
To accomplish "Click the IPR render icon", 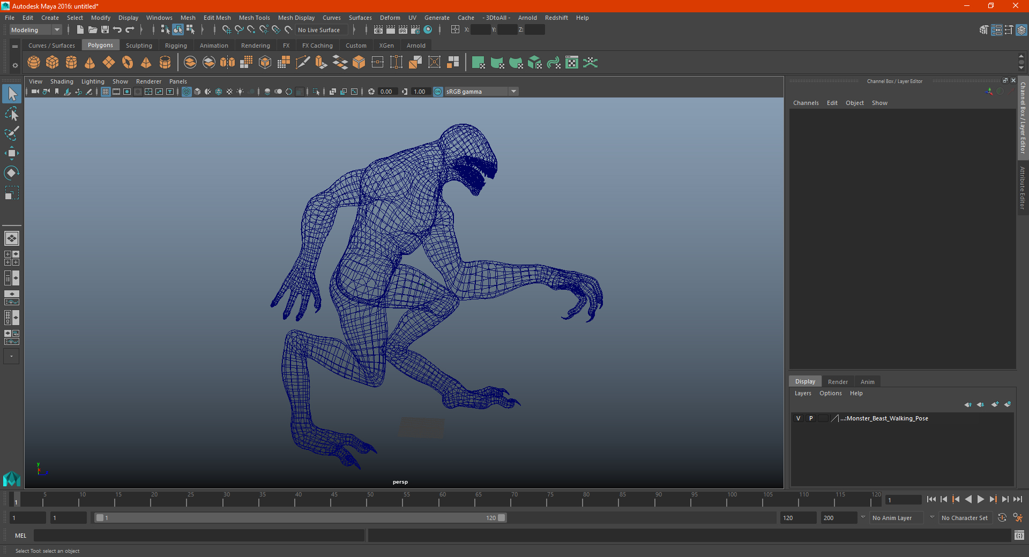I will (x=403, y=30).
